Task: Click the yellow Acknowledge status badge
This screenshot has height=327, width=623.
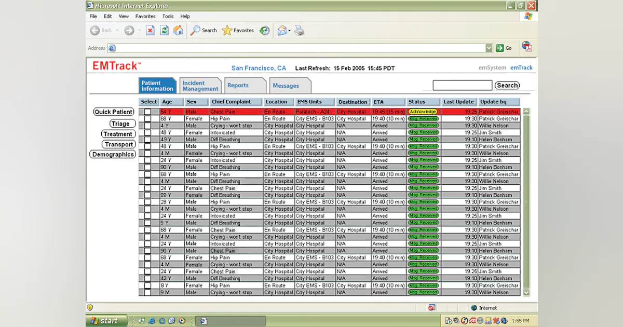Action: point(423,112)
